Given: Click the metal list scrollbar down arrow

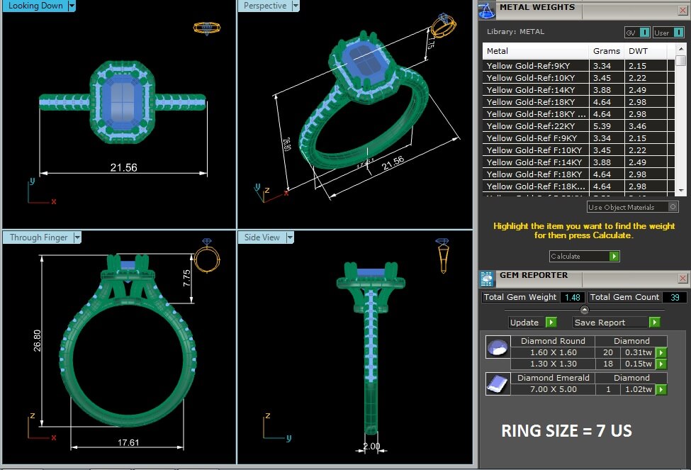Looking at the screenshot, I should [681, 190].
